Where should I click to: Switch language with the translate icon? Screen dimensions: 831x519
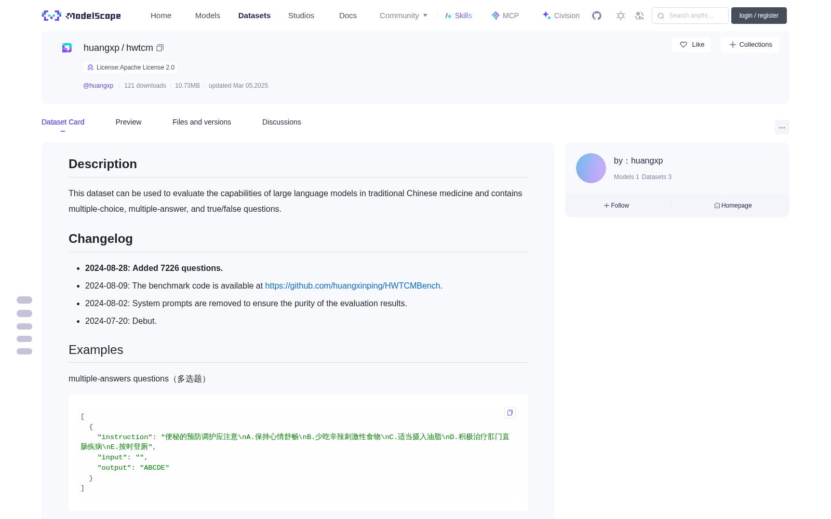(x=639, y=16)
